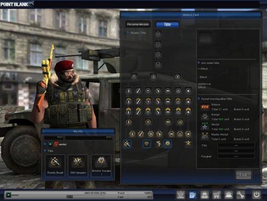
Task: Open the inventory icon in the bottom bar
Action: coord(204,195)
